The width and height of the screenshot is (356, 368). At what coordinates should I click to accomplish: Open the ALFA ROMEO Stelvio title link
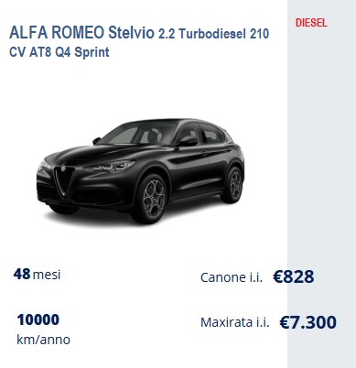(81, 33)
